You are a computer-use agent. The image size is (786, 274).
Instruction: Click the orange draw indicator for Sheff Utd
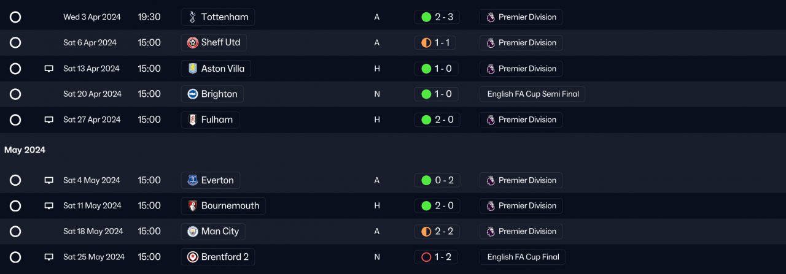pos(426,43)
